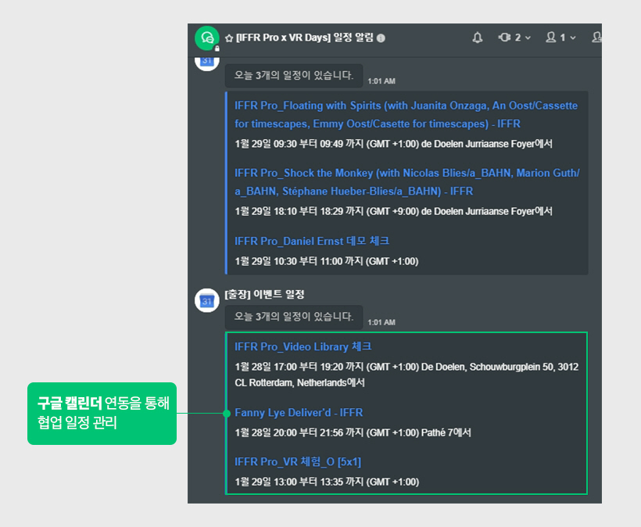Click the lower 오늘 3개의 일정이 있습니다 message bubble
The image size is (641, 527).
(x=293, y=317)
